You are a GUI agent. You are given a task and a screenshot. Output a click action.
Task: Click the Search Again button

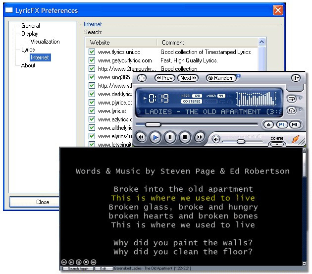[x=78, y=269]
